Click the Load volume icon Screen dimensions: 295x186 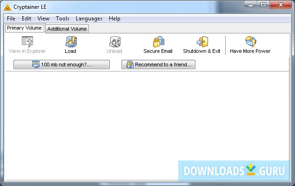pos(71,42)
